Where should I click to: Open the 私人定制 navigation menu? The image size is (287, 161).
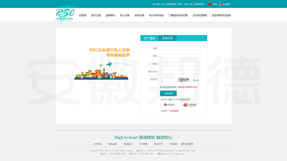point(125,15)
